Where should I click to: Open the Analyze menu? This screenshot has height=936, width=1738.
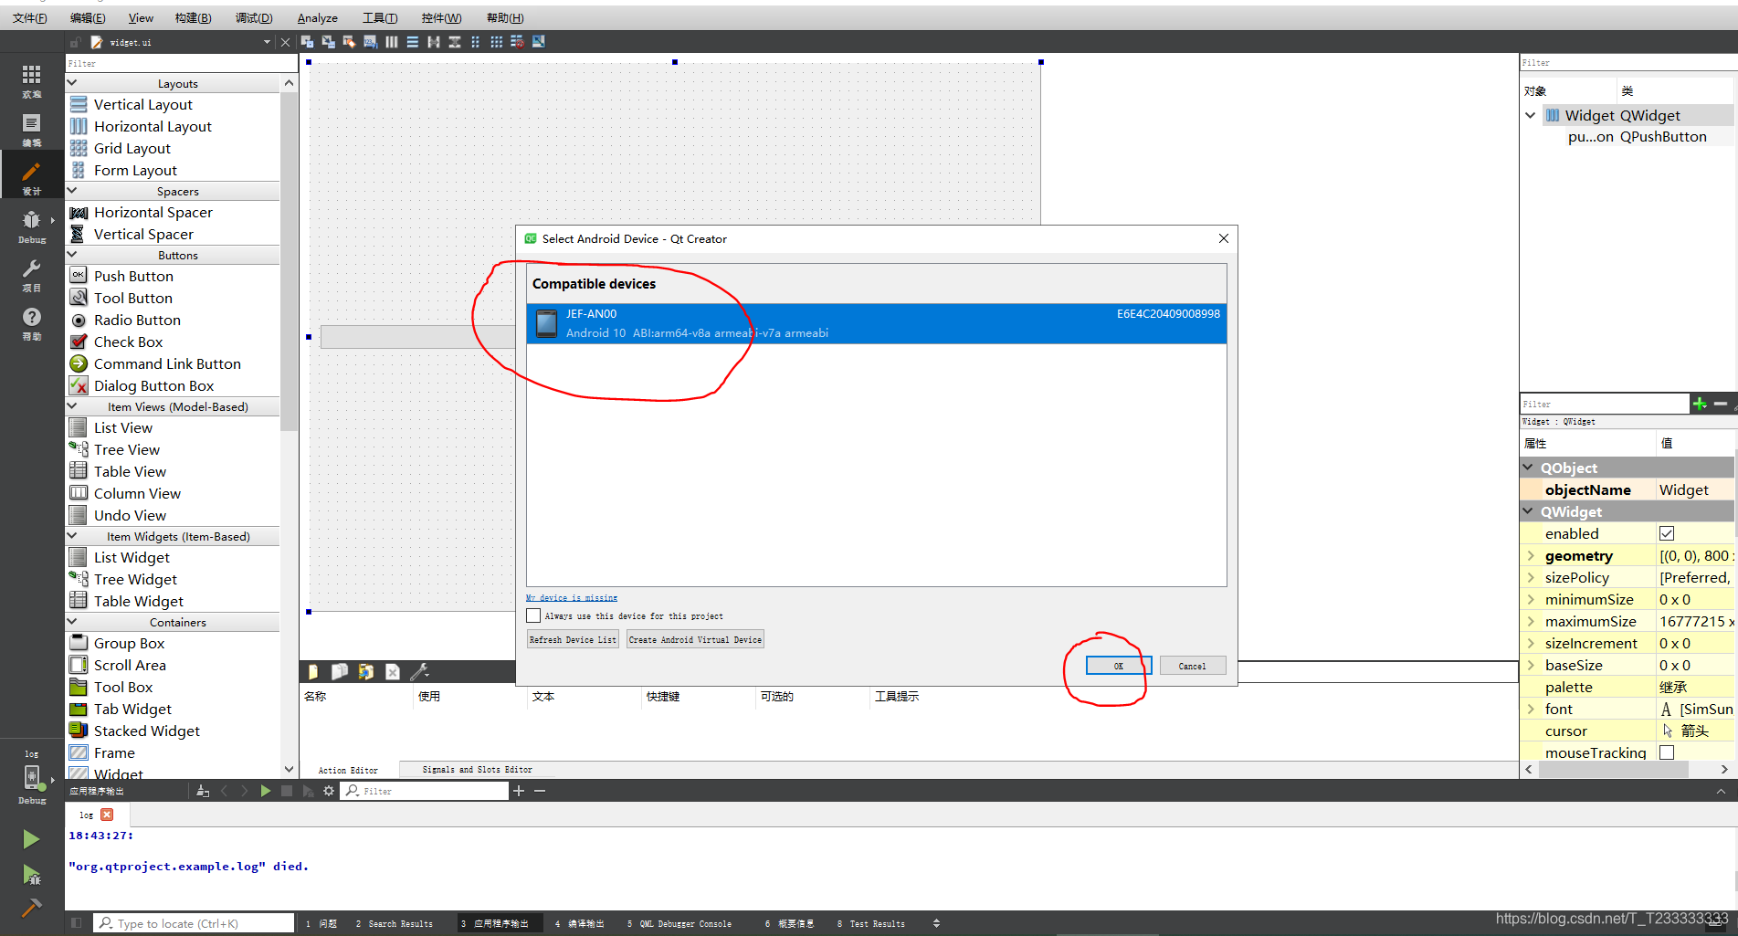coord(317,18)
